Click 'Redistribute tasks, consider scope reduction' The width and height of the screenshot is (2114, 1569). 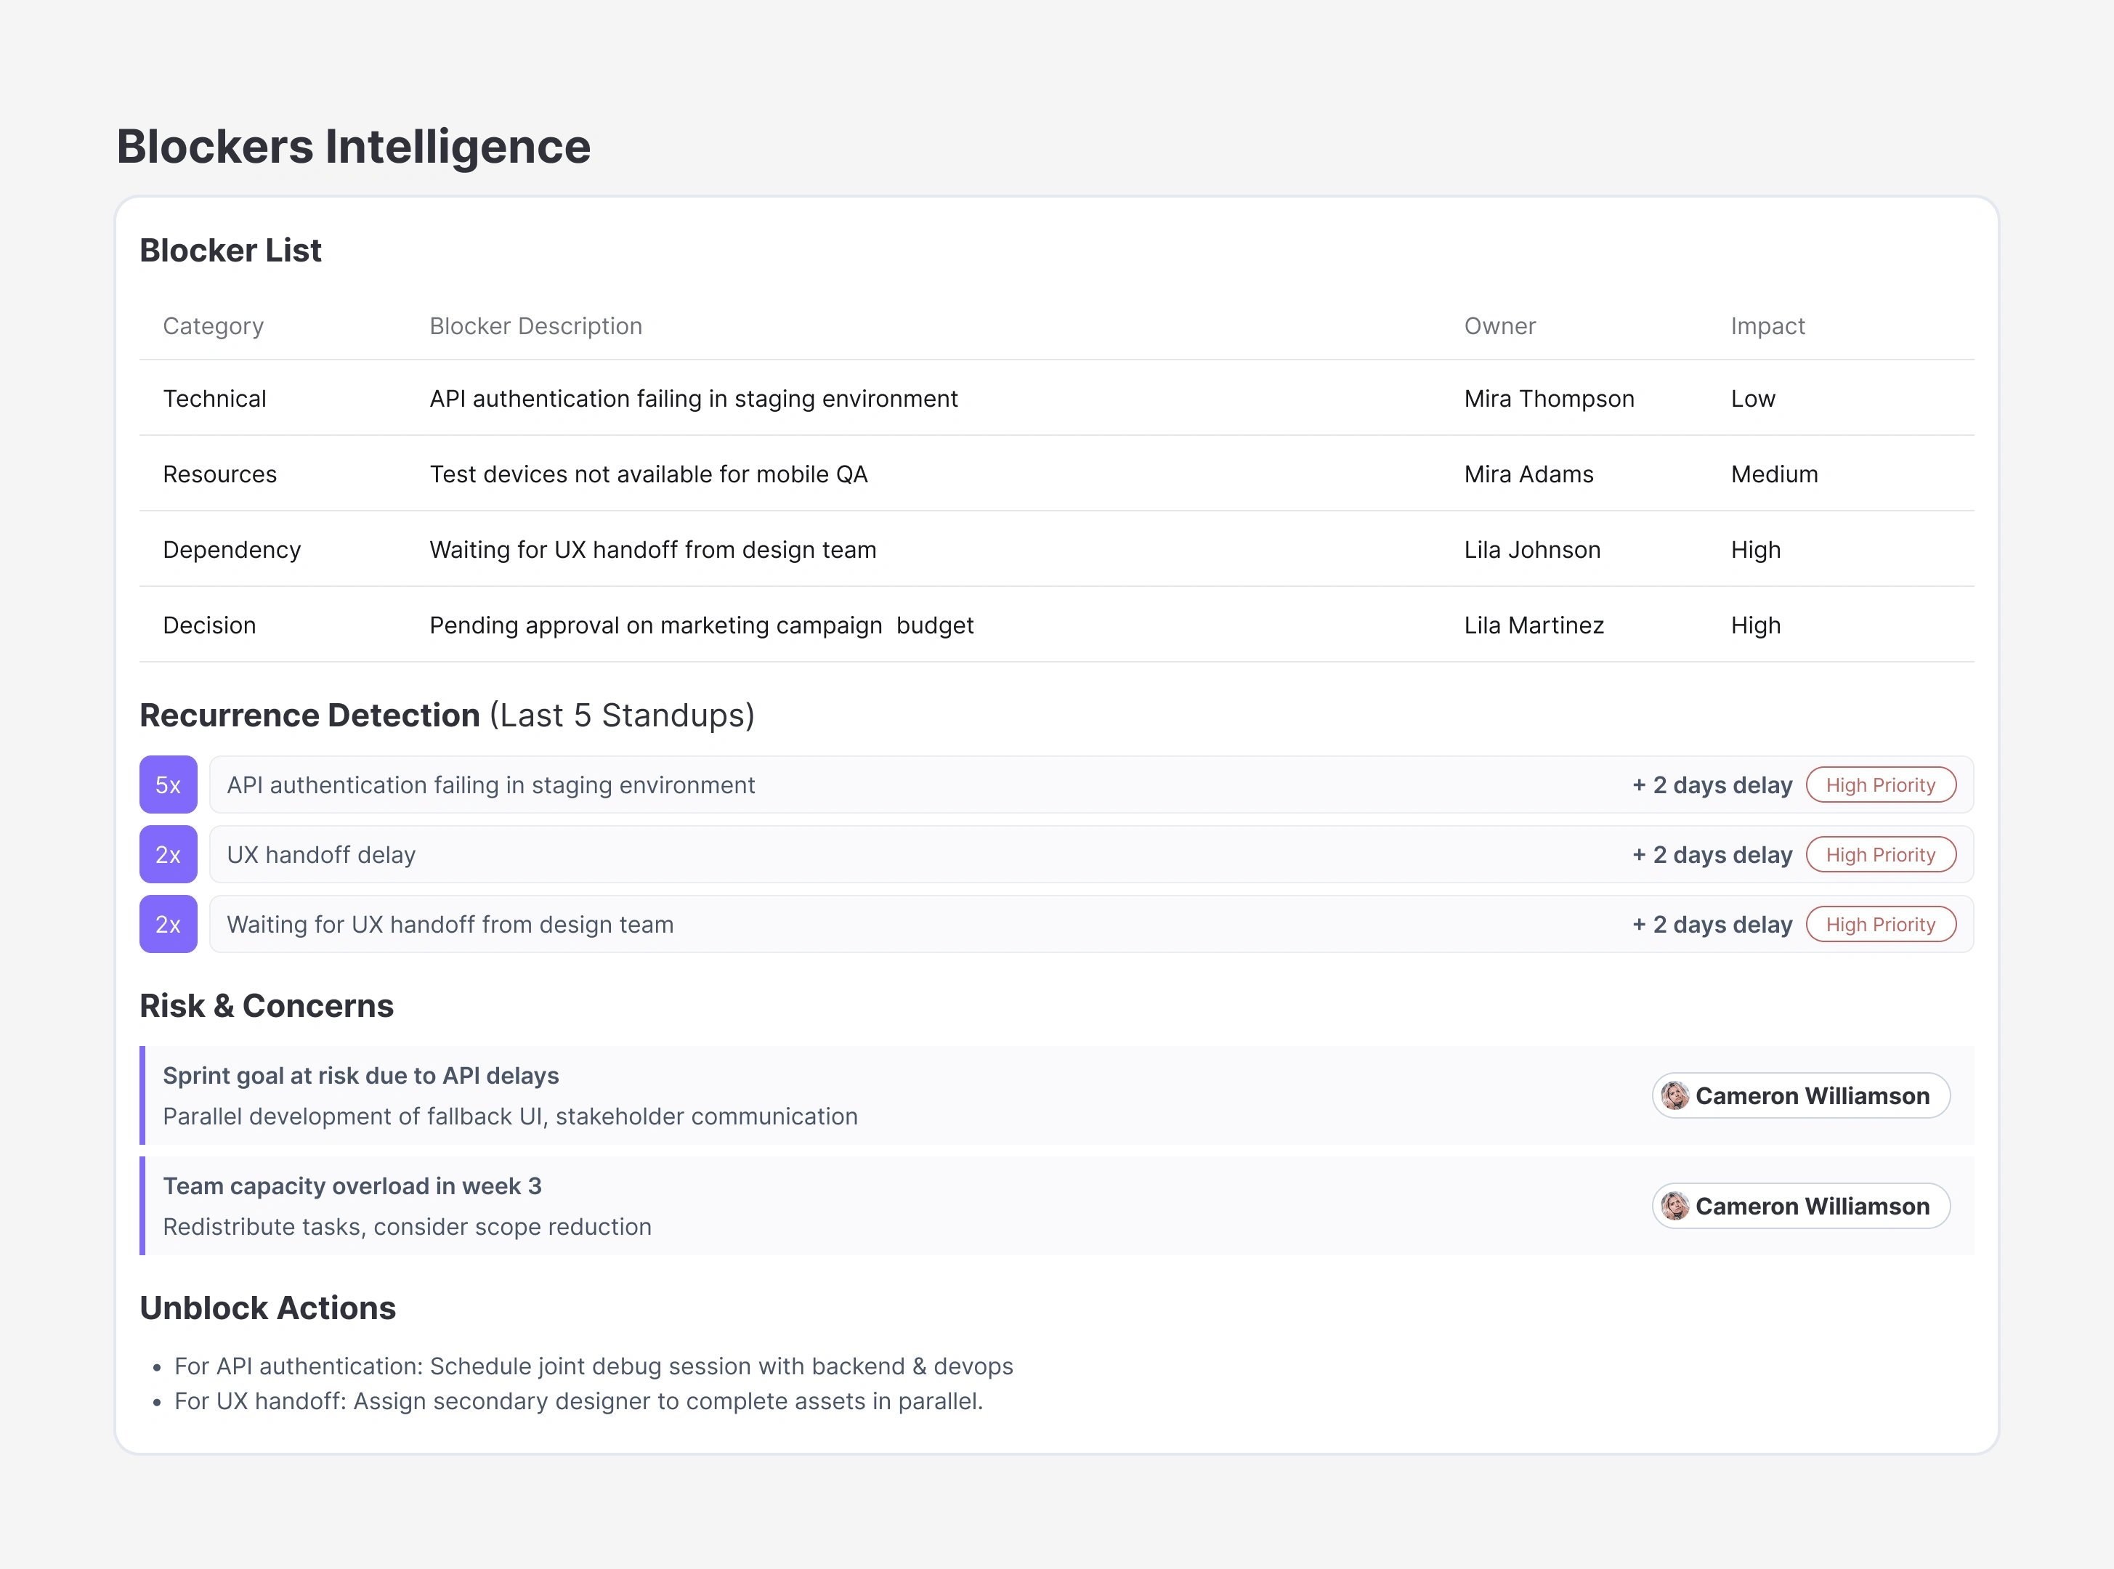(408, 1226)
